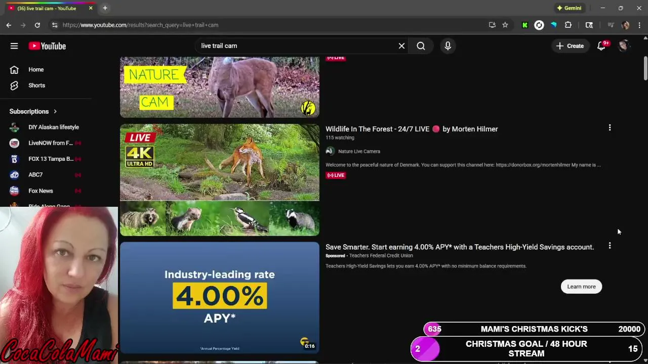Open the Nature Cam deer thumbnail
648x364 pixels.
tap(220, 87)
